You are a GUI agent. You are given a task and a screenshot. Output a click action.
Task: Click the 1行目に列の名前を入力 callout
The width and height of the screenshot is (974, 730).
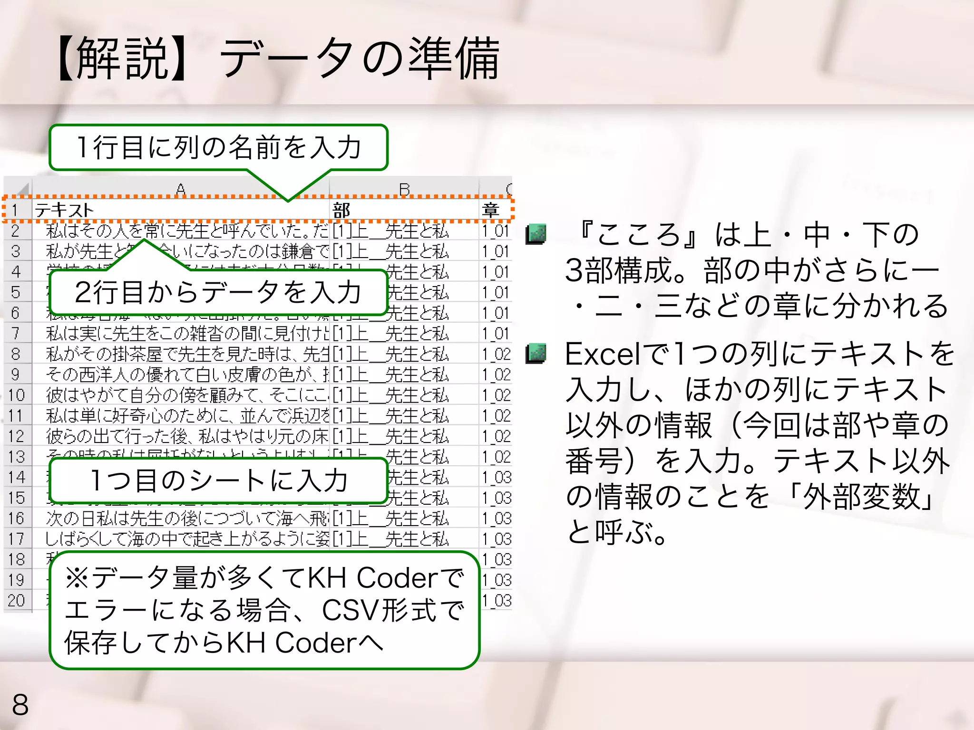[x=219, y=147]
